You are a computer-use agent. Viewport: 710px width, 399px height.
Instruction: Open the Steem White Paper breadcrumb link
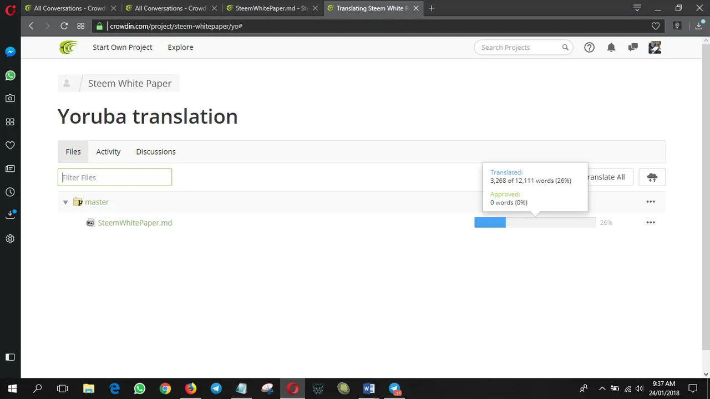pos(130,84)
